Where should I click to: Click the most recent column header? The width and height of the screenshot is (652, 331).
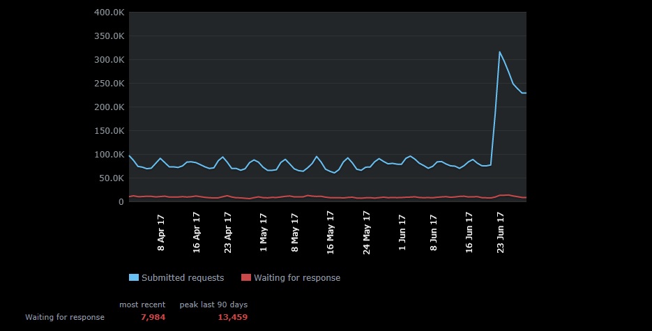pyautogui.click(x=142, y=305)
